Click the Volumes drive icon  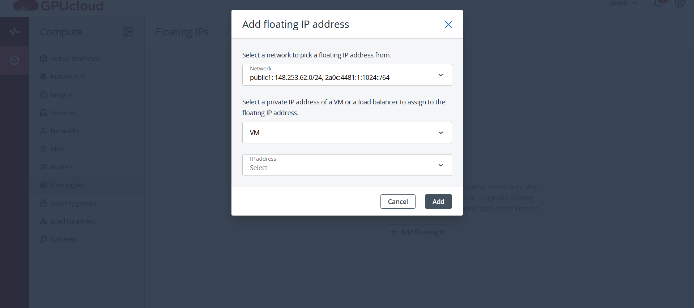[x=43, y=113]
